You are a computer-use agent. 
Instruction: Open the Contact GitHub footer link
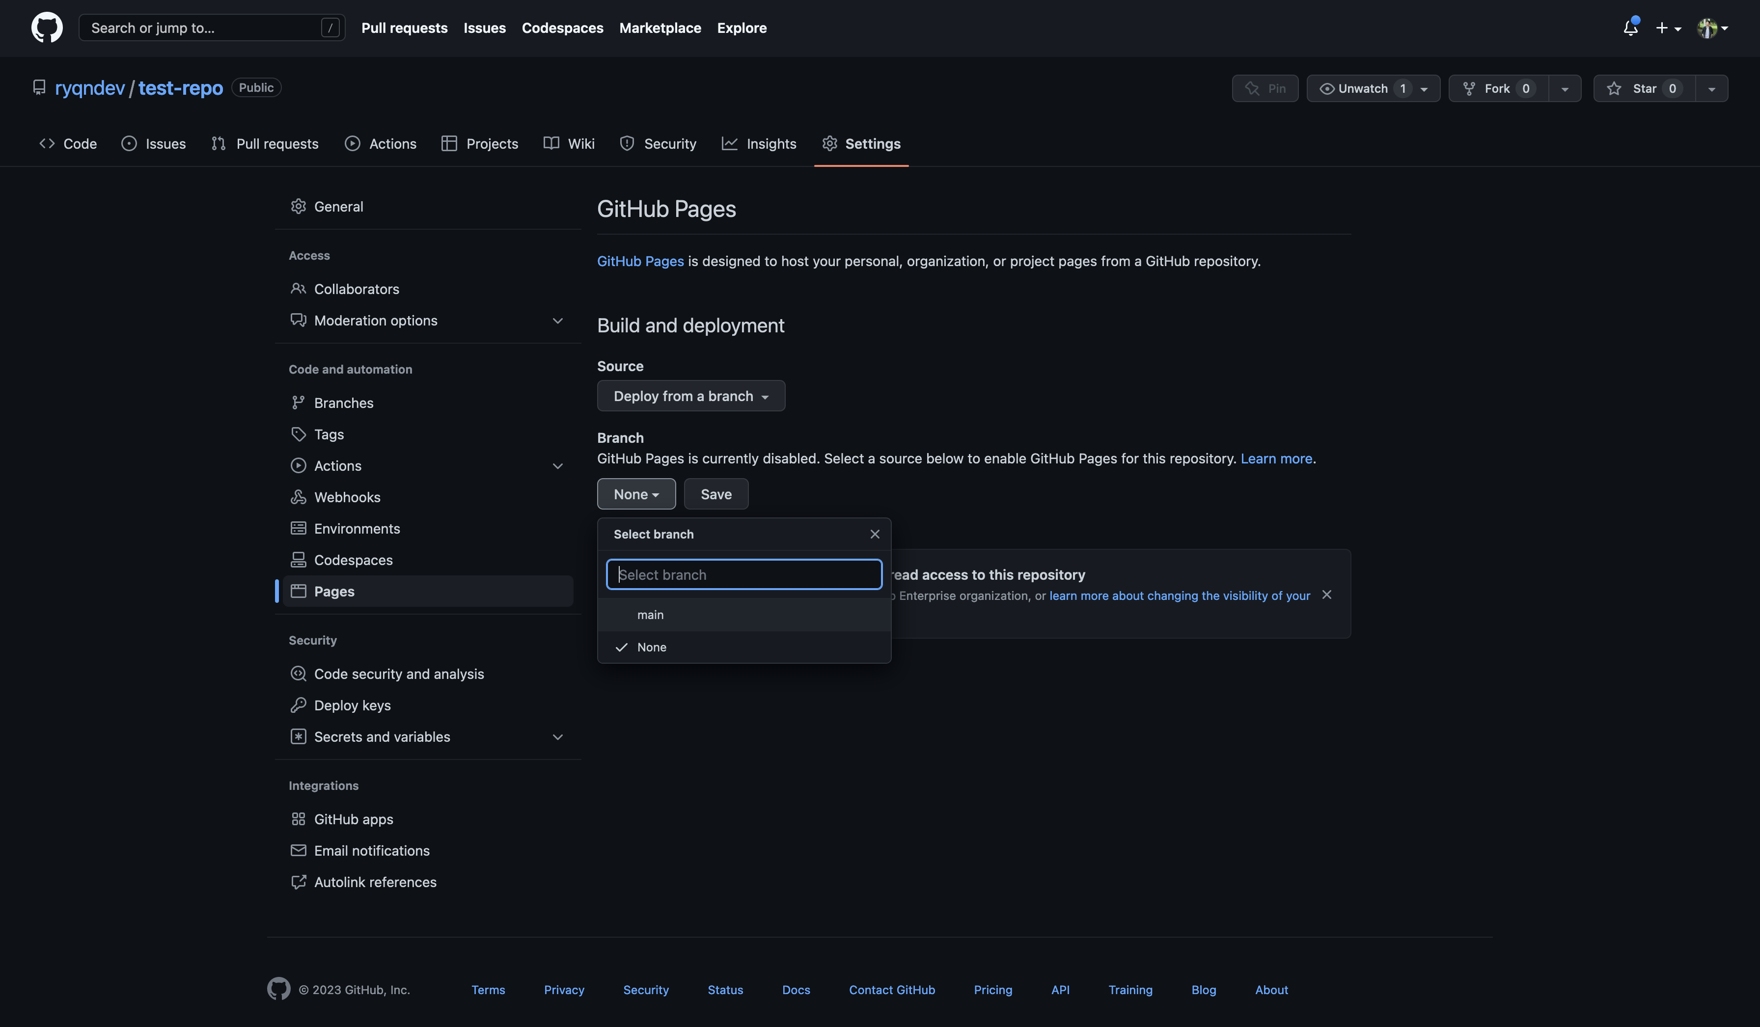point(892,990)
